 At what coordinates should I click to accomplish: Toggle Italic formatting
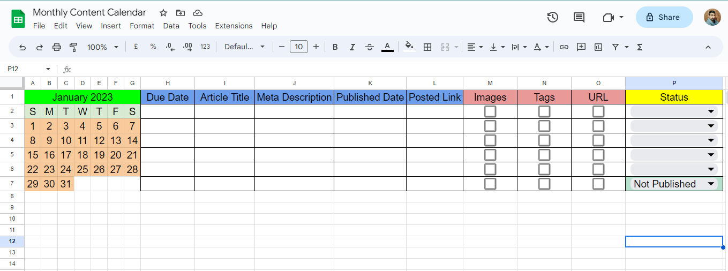[352, 47]
